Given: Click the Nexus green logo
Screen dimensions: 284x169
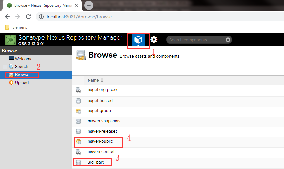Looking at the screenshot, I should tap(11, 40).
